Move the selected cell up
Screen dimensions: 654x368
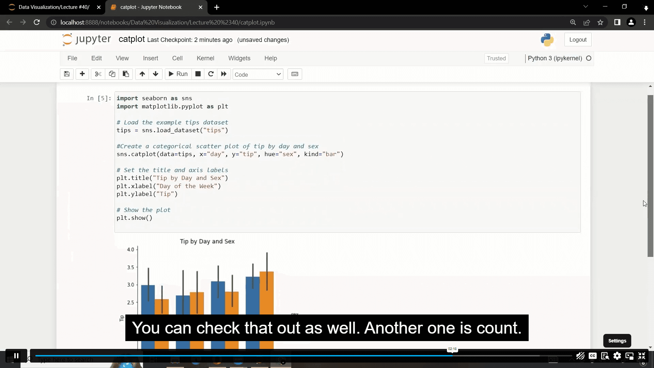(142, 74)
